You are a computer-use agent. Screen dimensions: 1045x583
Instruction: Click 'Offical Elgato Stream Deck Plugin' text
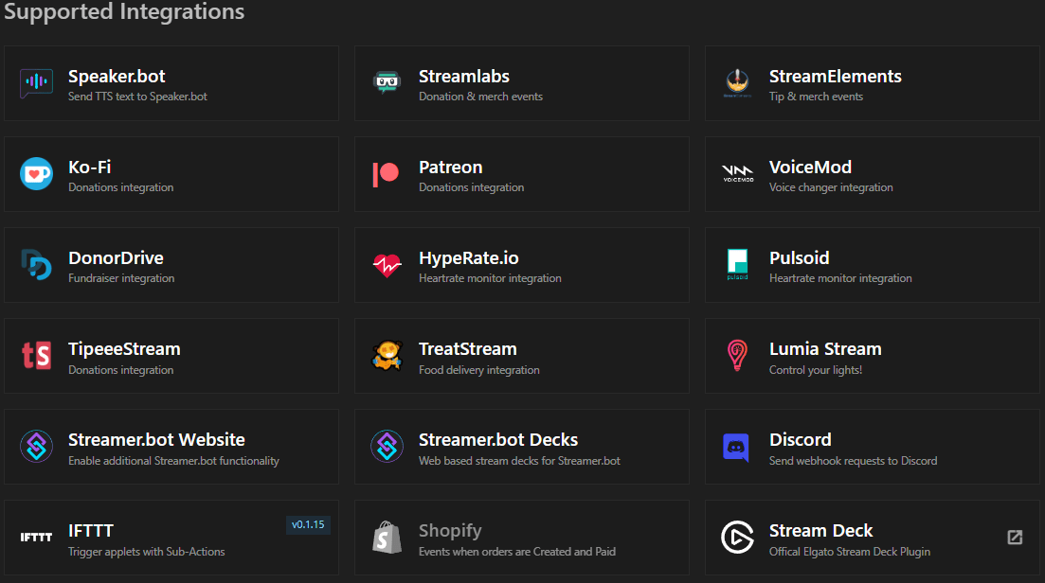[850, 552]
